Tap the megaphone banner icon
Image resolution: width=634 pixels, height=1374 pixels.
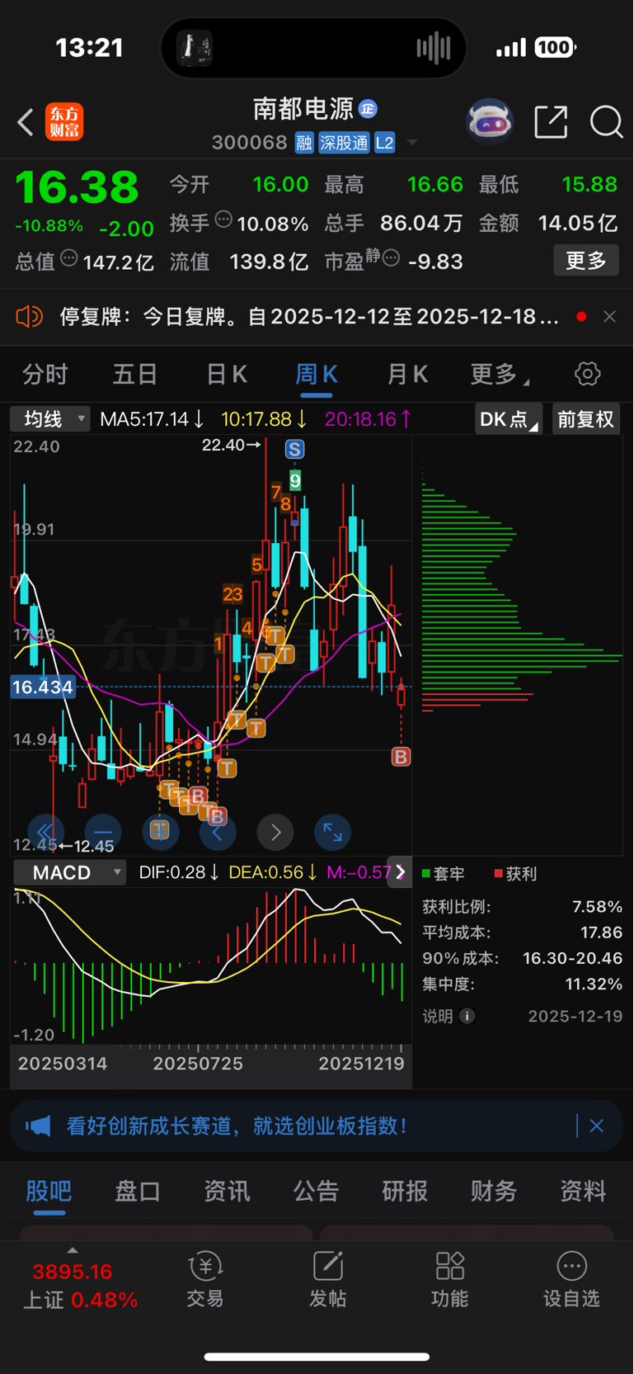(38, 1126)
